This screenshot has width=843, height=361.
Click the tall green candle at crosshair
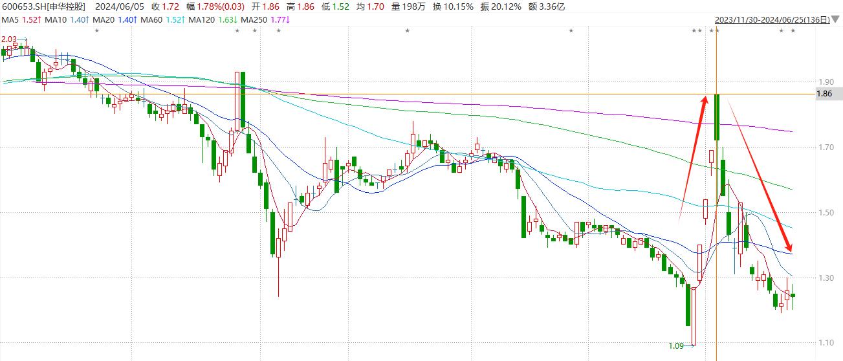717,117
